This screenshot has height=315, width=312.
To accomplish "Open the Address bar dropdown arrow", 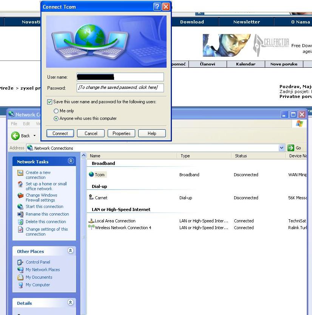I will pyautogui.click(x=281, y=148).
